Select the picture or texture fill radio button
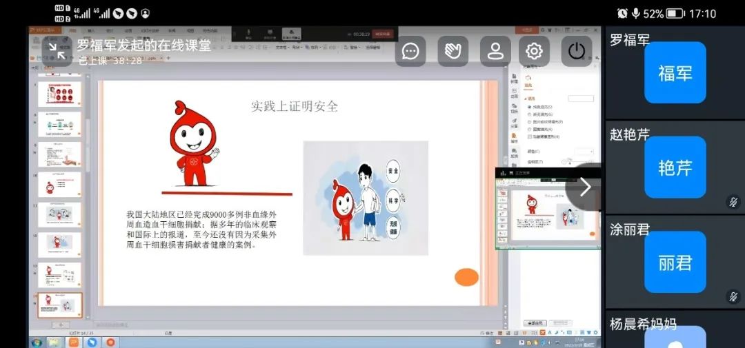This screenshot has width=745, height=348. [529, 122]
